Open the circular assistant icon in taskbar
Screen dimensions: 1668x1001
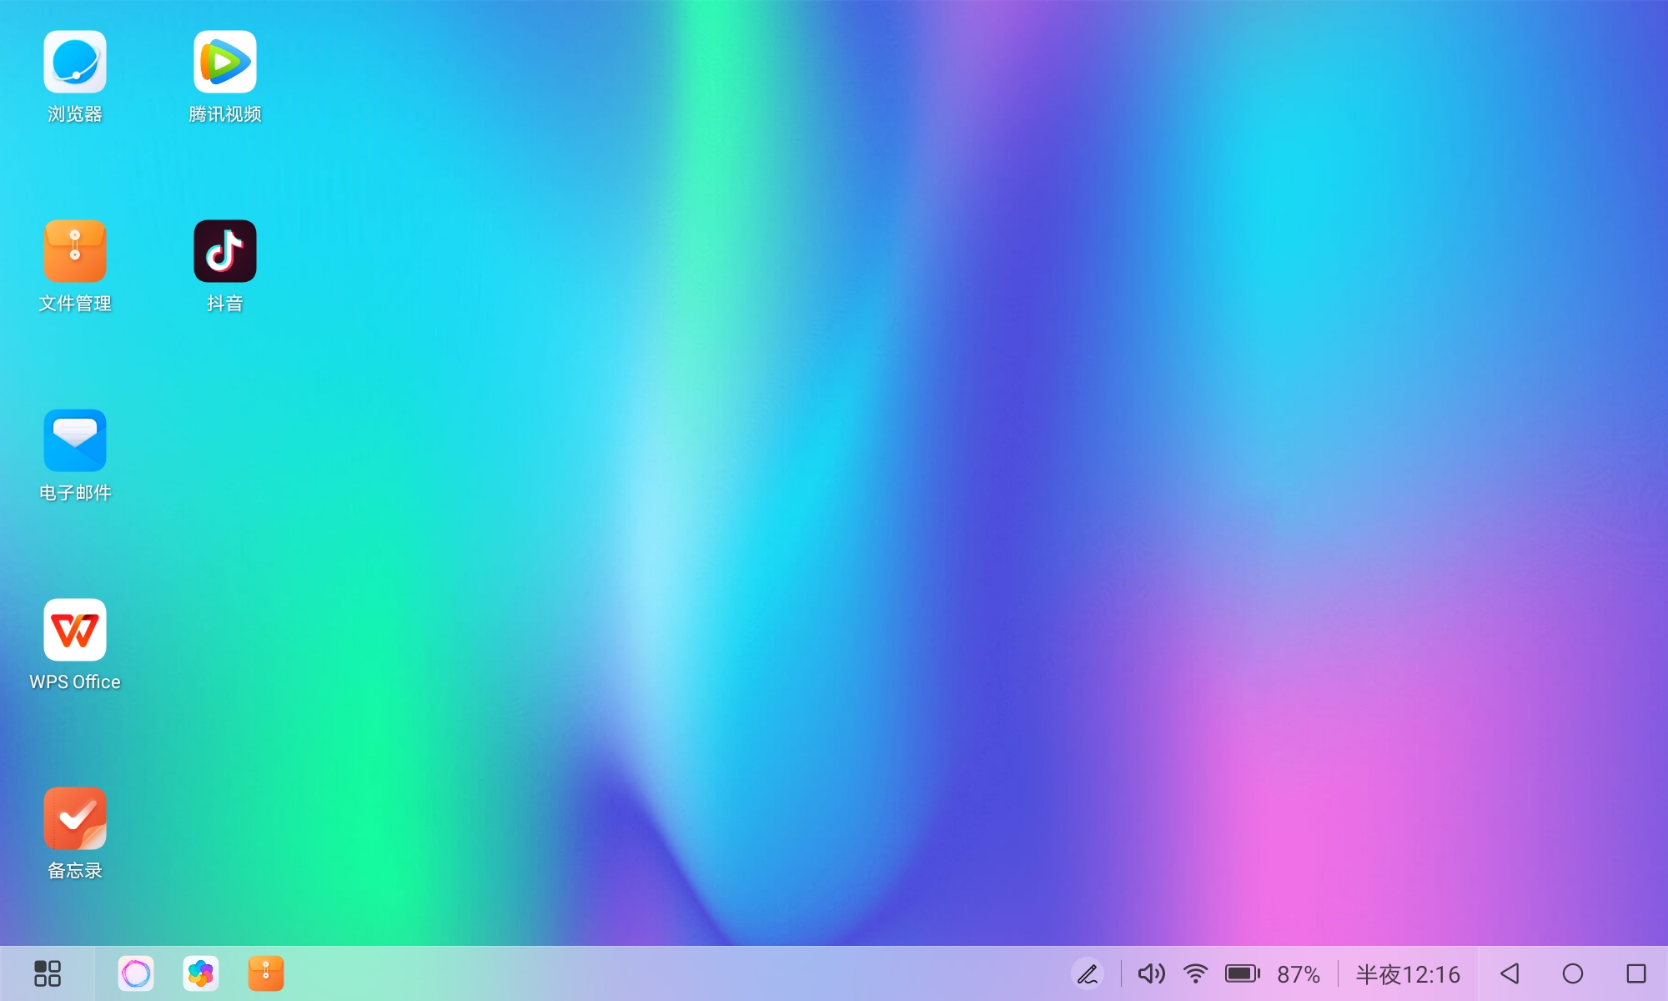point(136,973)
